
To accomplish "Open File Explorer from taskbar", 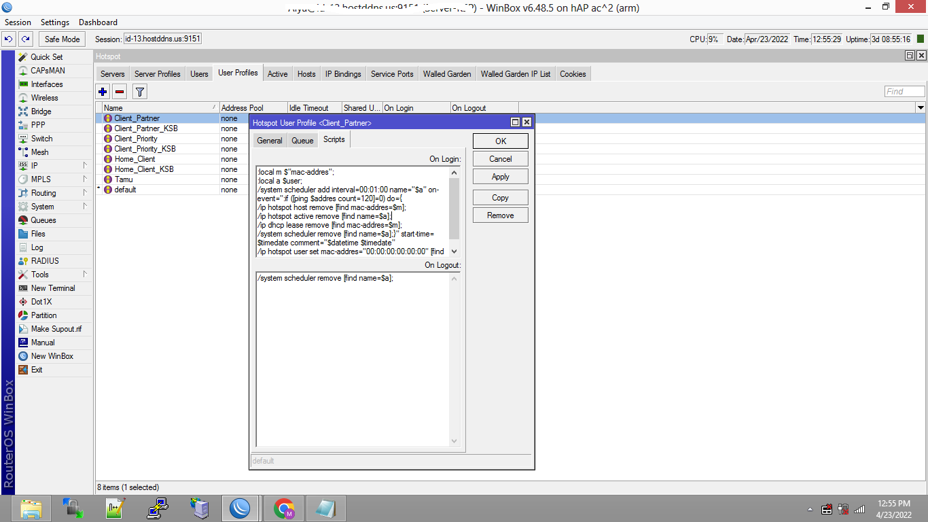I will pos(31,508).
